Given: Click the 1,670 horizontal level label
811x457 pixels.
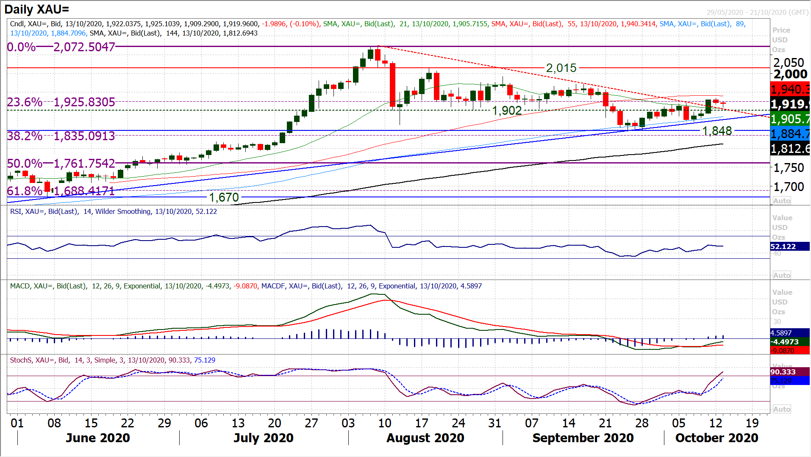Looking at the screenshot, I should coord(224,197).
